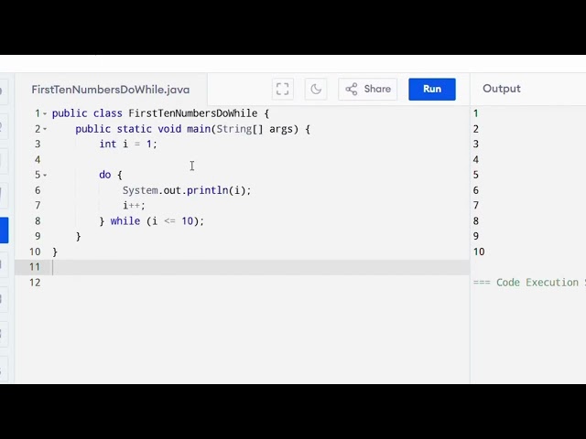
Task: Click the output value 10
Action: pyautogui.click(x=479, y=252)
